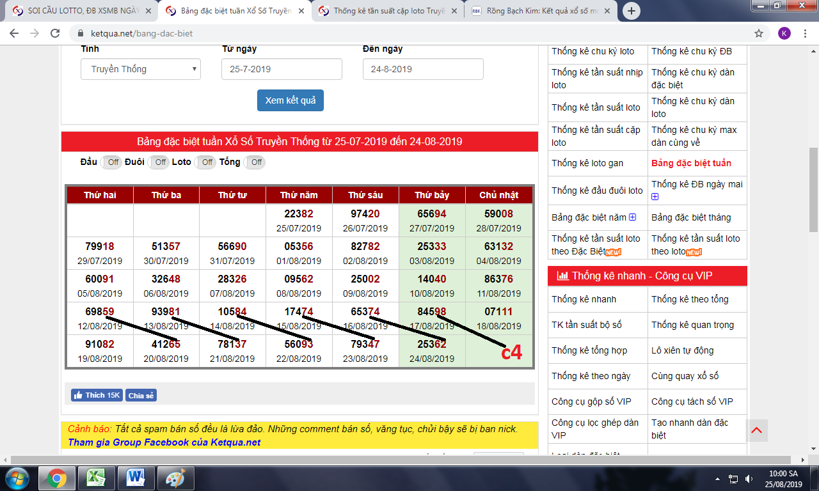Toggle the Đuôi switch on
Screen dimensions: 819x491
159,162
